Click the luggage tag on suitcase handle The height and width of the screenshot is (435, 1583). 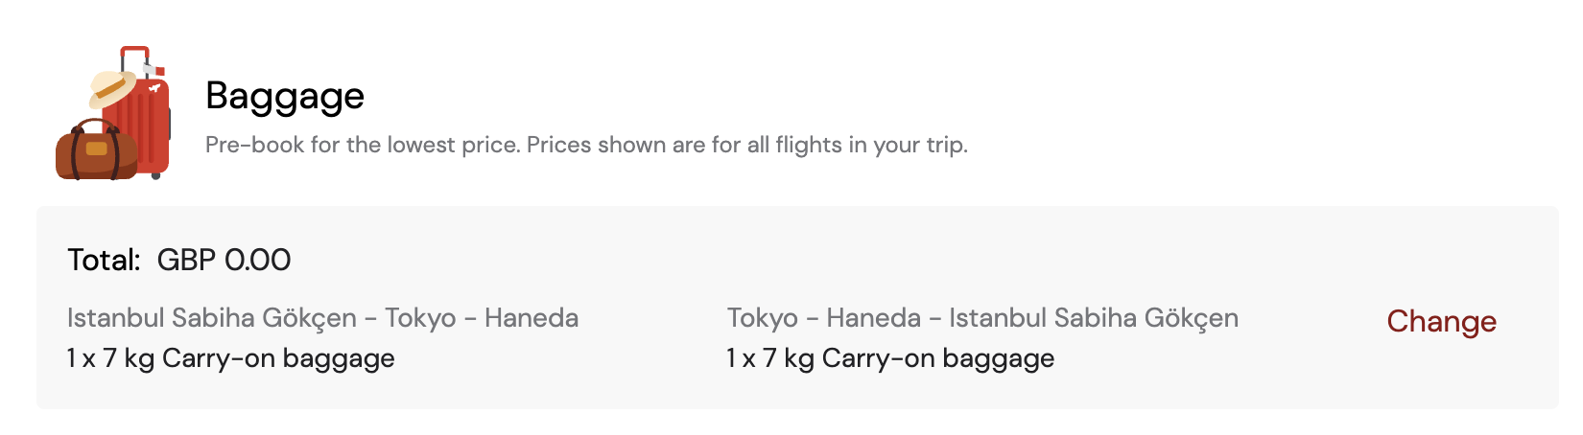pyautogui.click(x=154, y=69)
